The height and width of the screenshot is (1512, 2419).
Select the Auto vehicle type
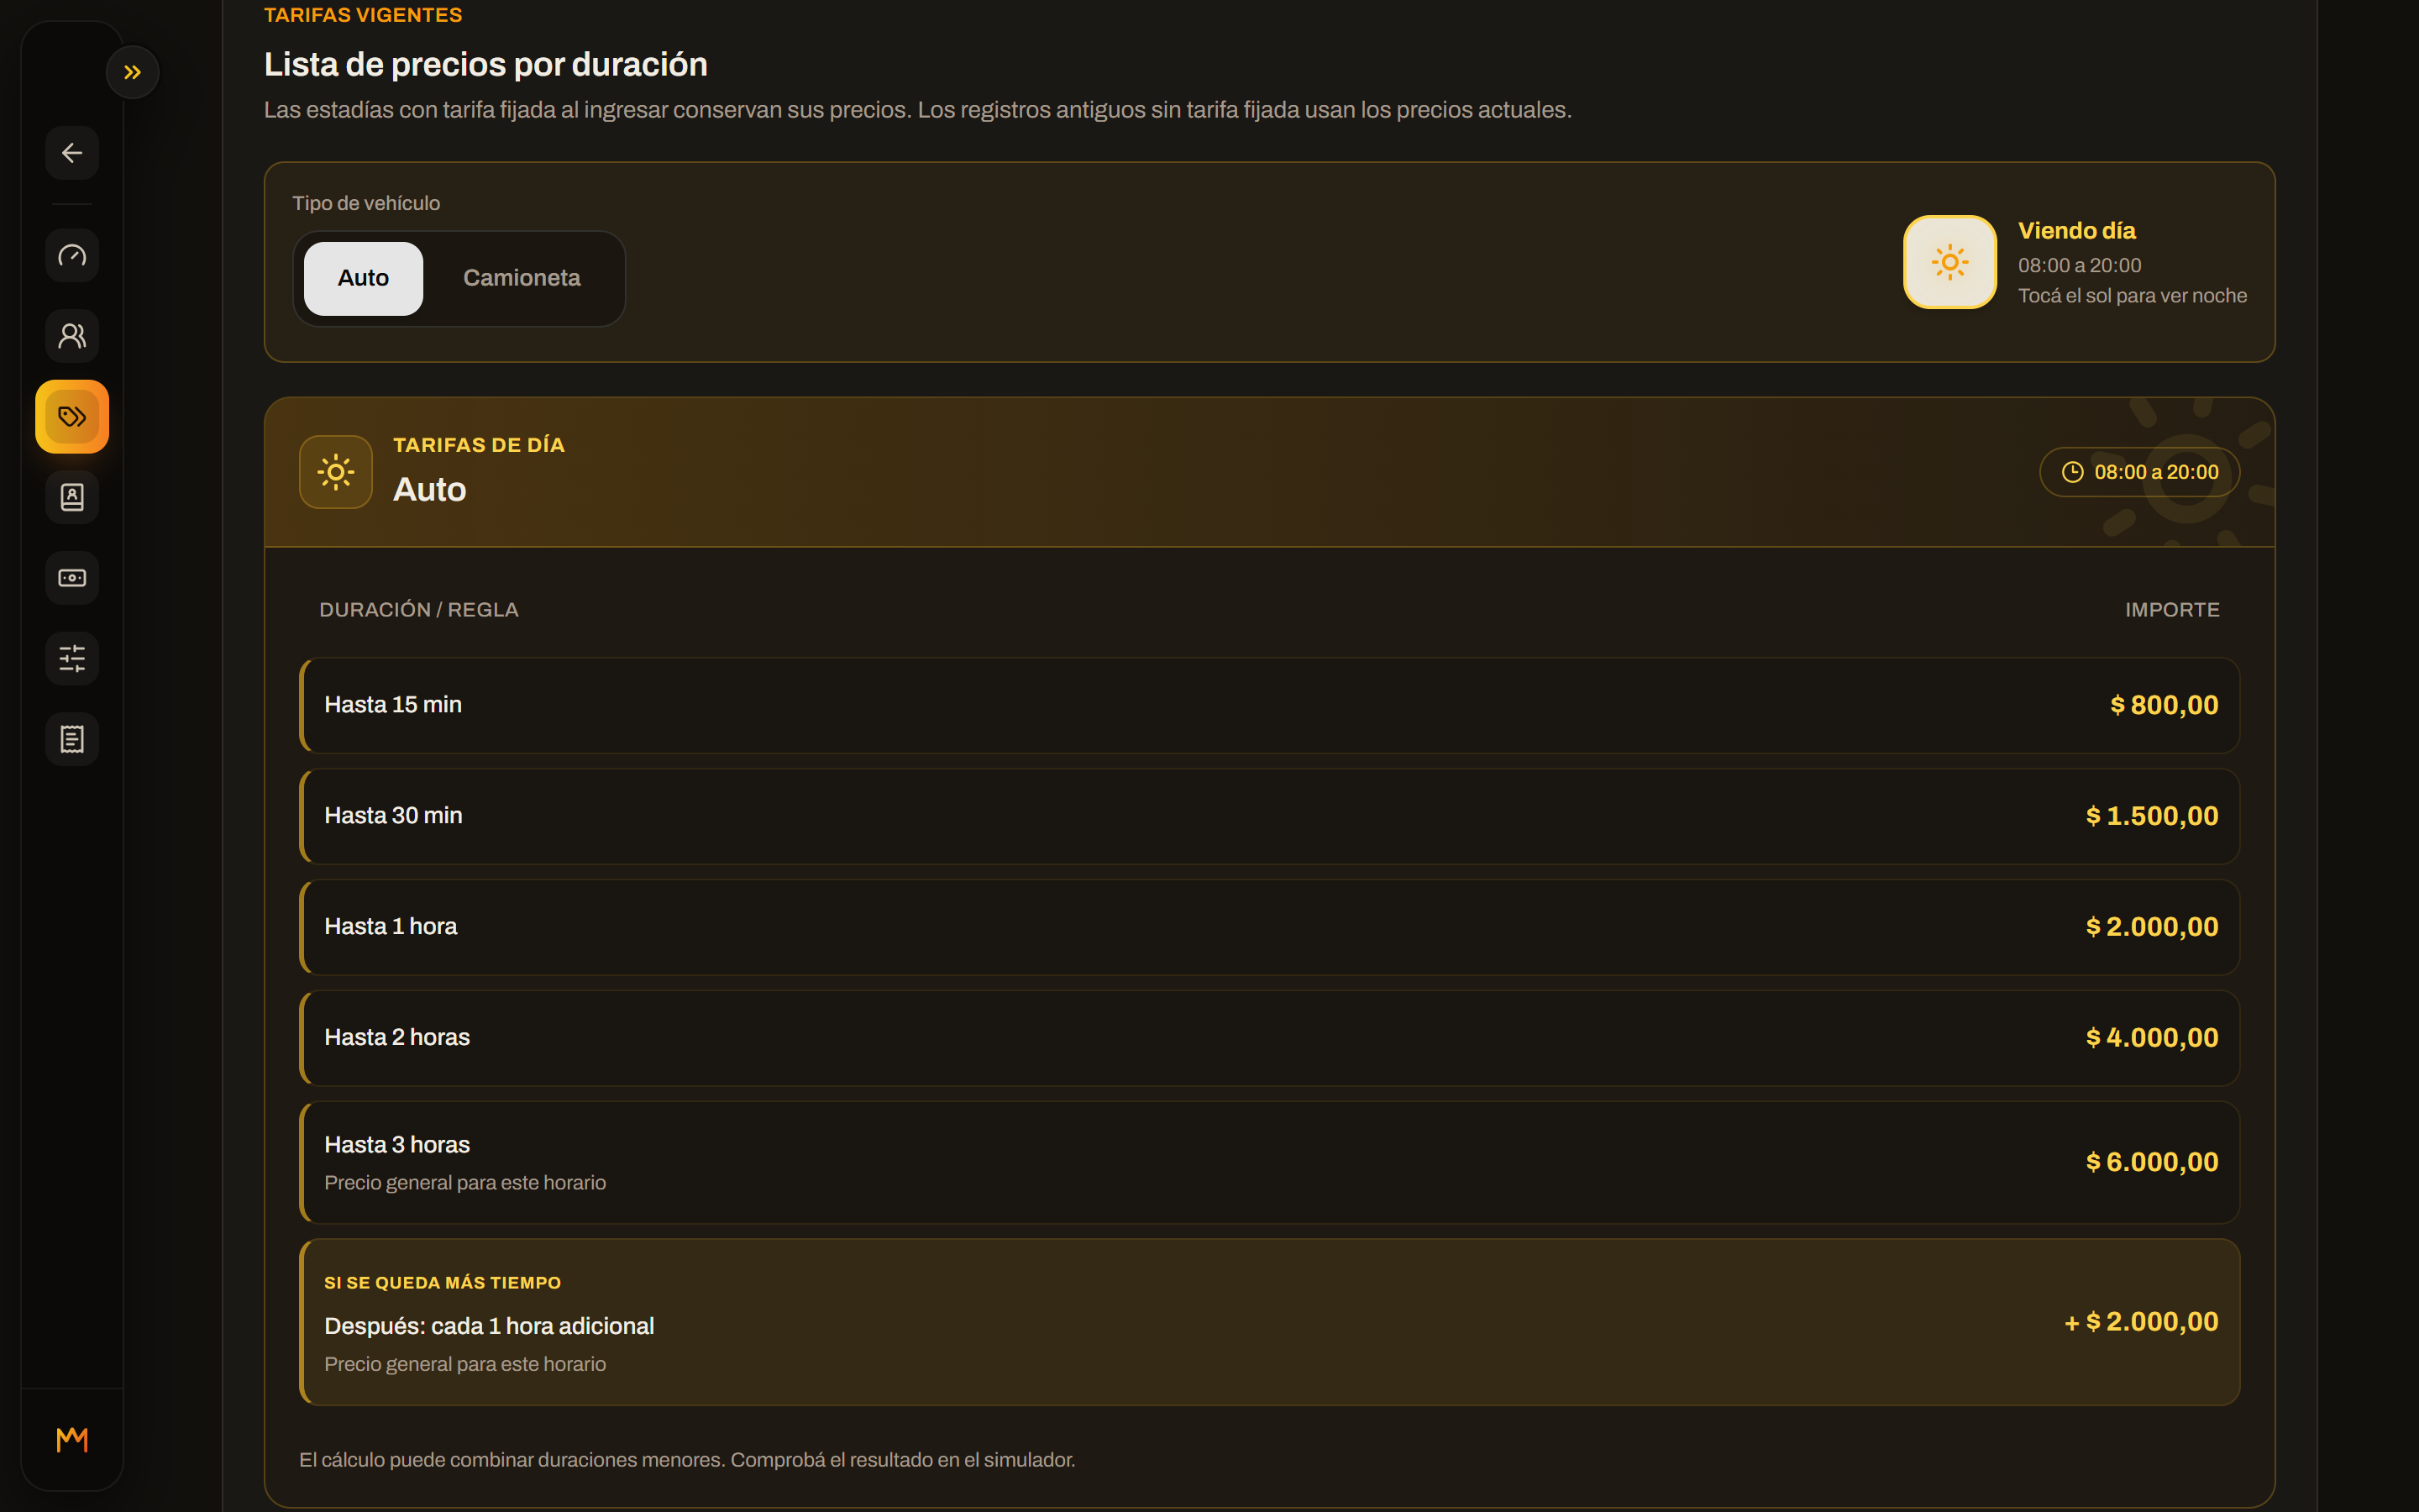coord(363,278)
